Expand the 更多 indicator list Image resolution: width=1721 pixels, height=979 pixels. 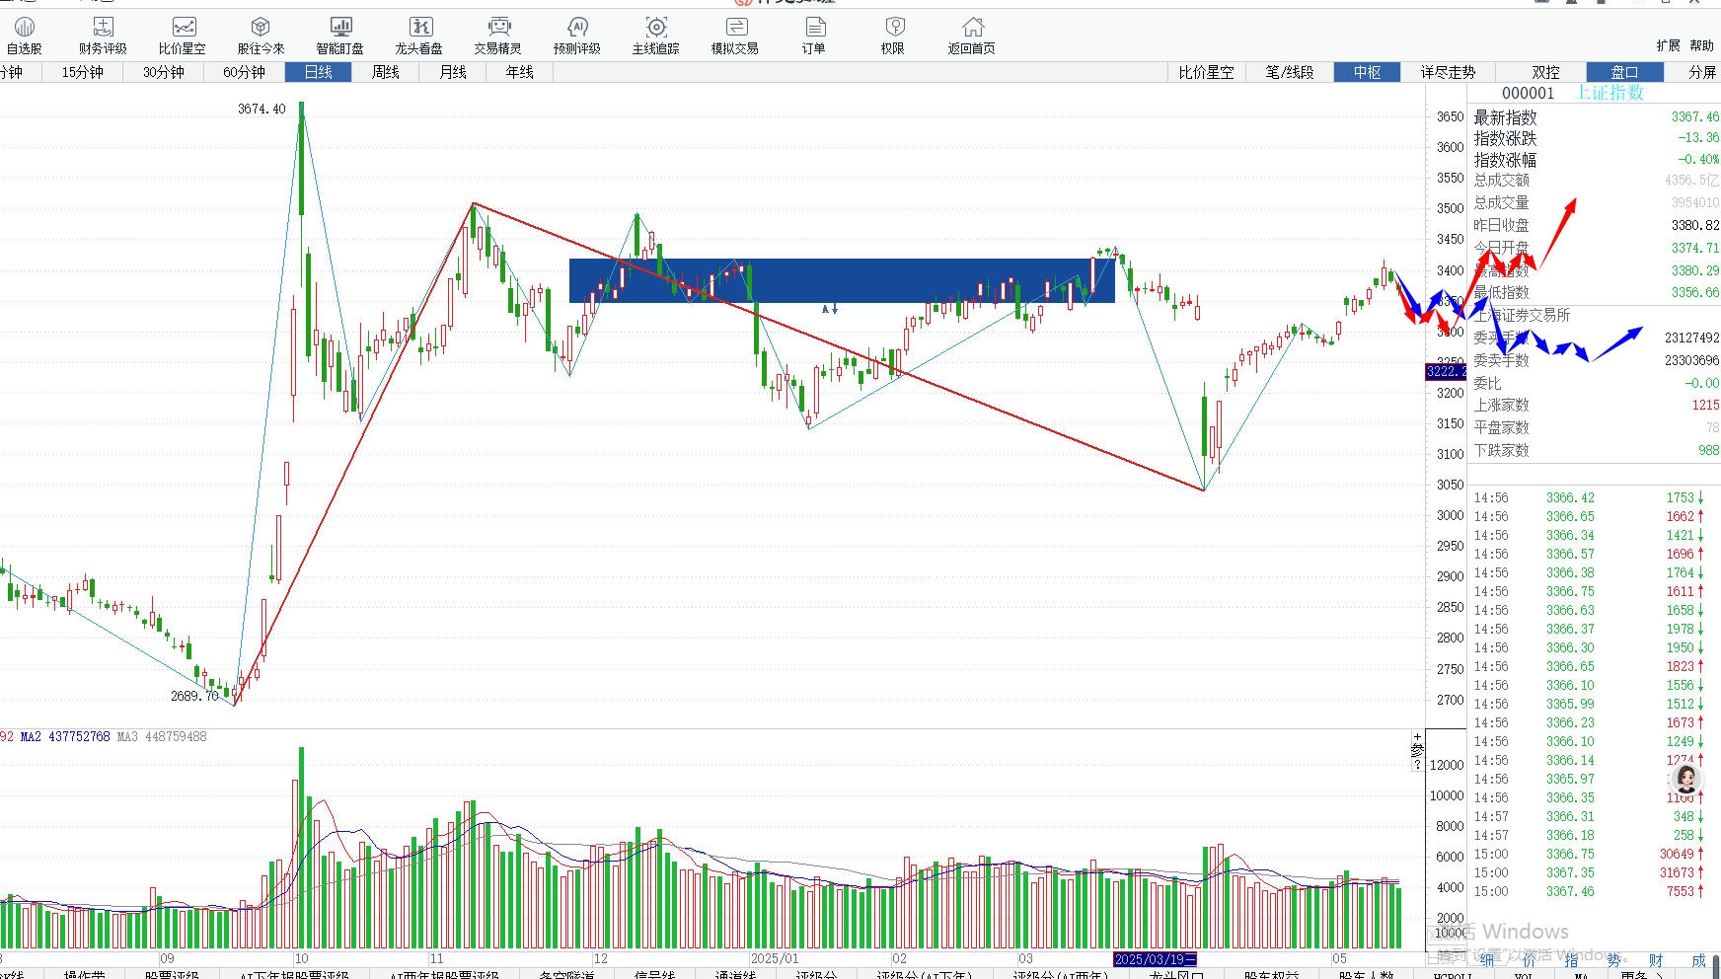pos(1642,974)
